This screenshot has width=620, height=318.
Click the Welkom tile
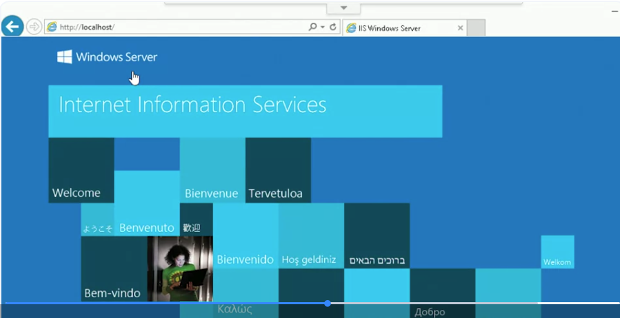pos(557,252)
